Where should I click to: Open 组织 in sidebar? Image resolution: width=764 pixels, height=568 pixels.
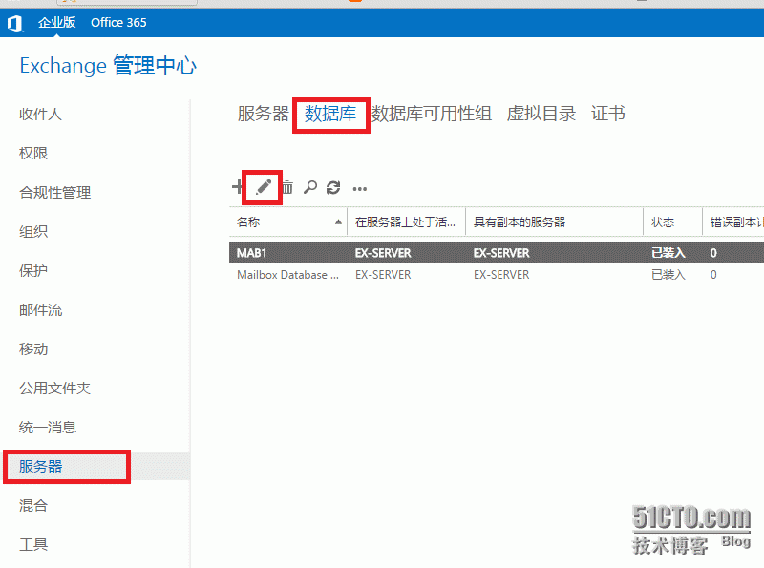click(x=33, y=231)
